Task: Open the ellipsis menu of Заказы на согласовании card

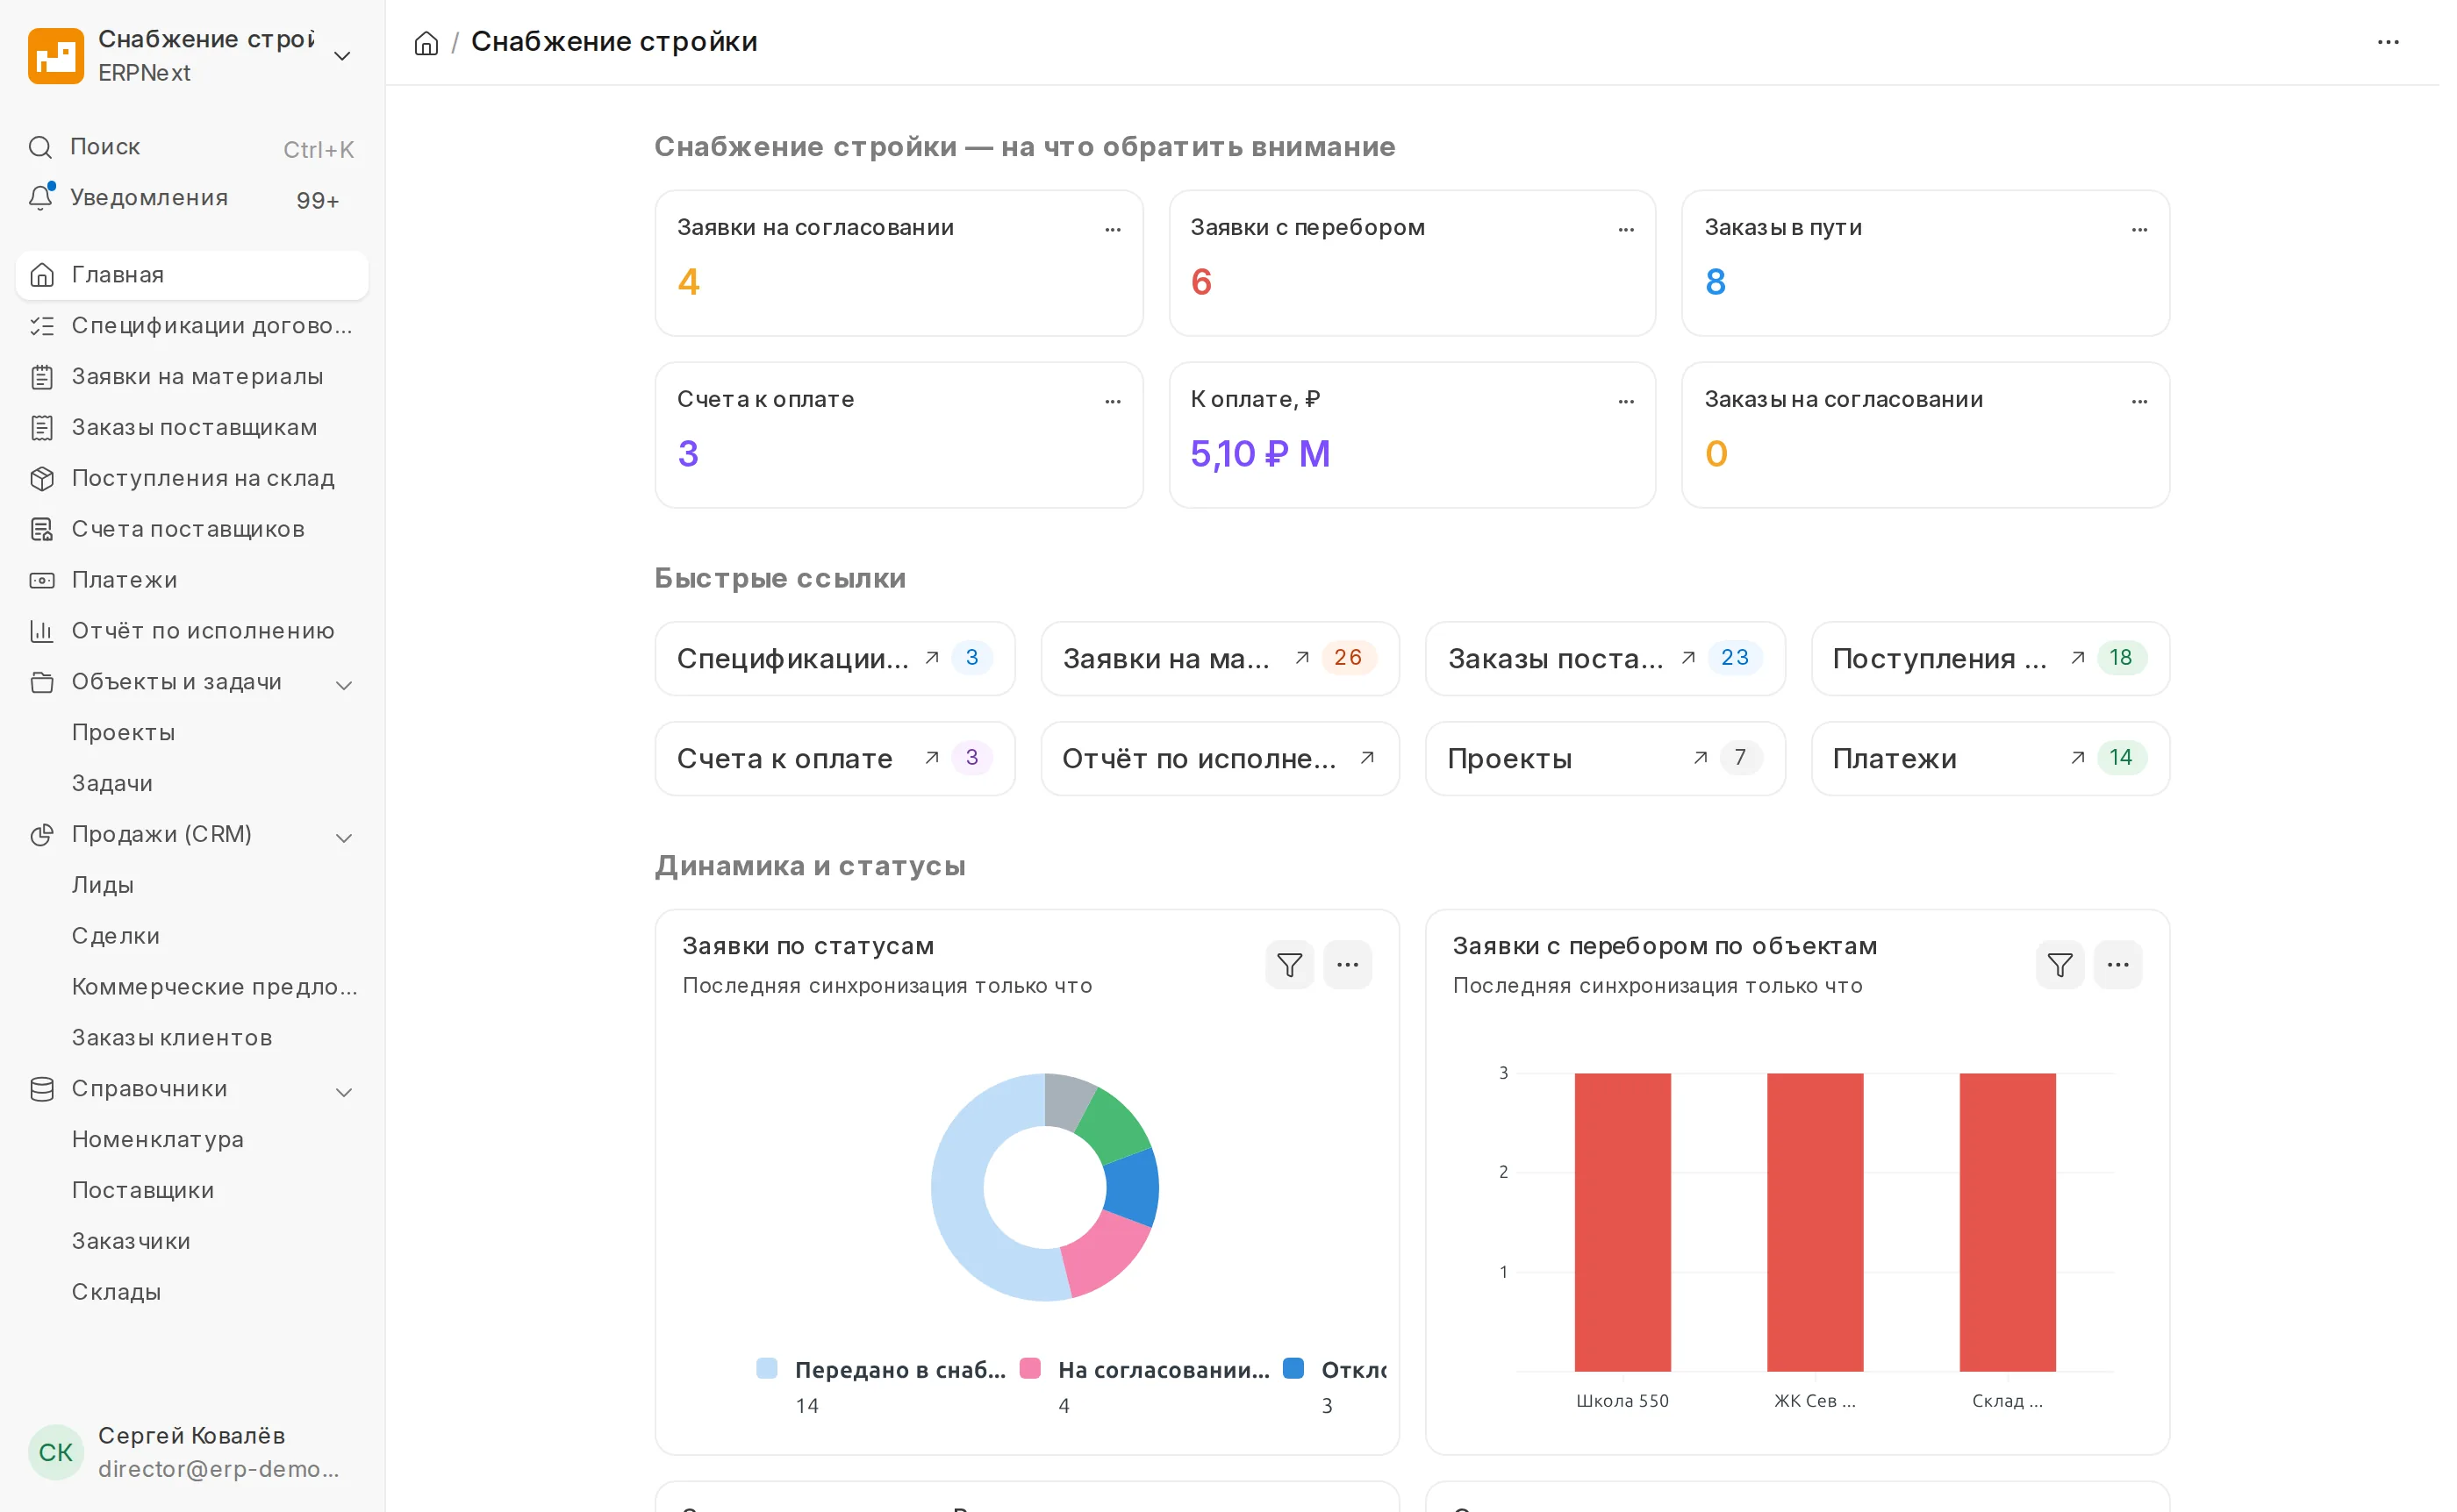Action: (x=2155, y=404)
